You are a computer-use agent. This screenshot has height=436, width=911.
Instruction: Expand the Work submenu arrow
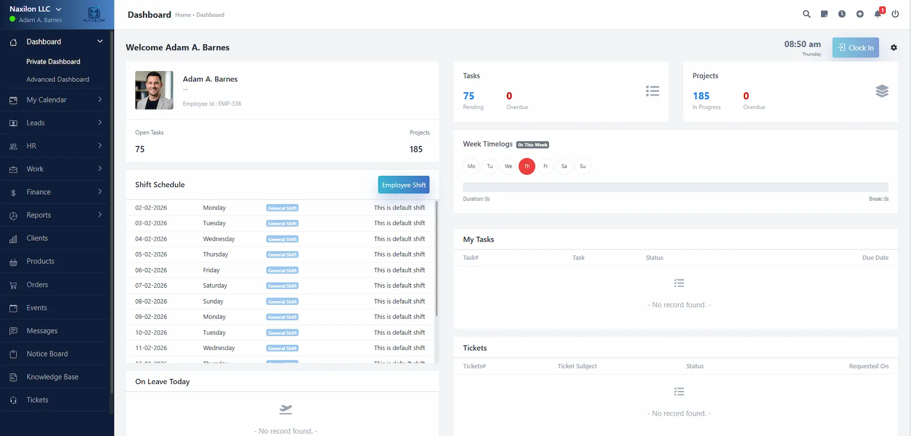(x=100, y=168)
